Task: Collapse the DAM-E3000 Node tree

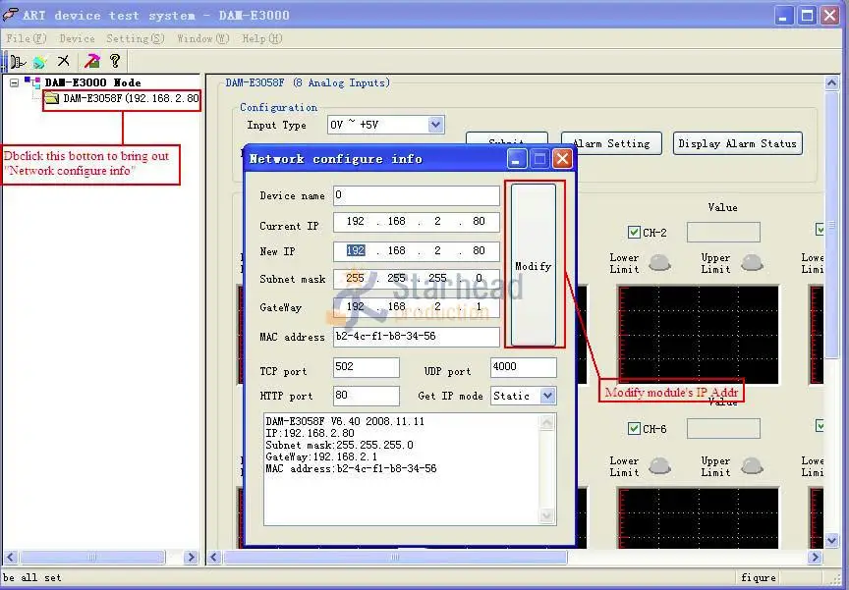Action: (14, 82)
